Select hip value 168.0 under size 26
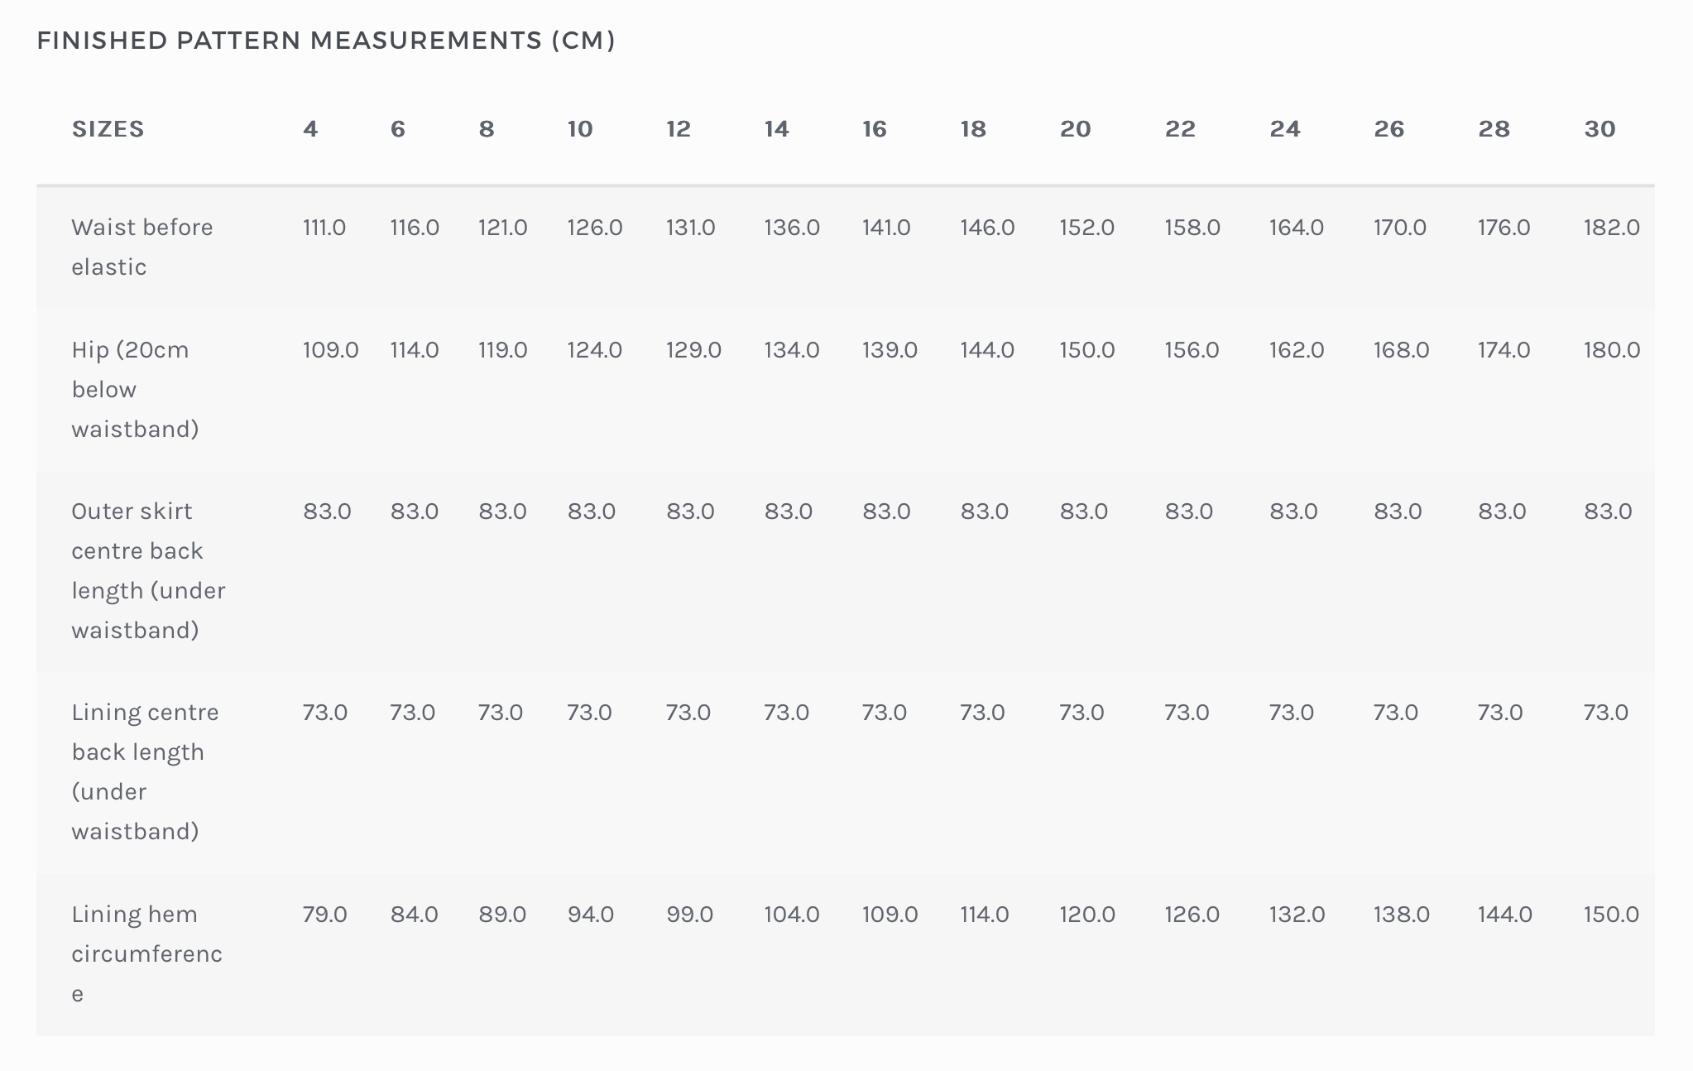Viewport: 1693px width, 1071px height. [1401, 350]
